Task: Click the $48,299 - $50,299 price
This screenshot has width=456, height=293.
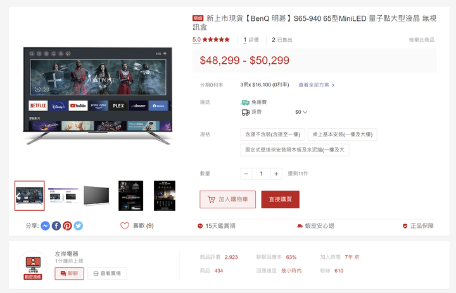Action: point(244,61)
